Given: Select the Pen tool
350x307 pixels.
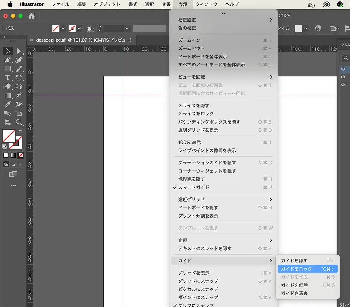Looking at the screenshot, I should coord(7,60).
